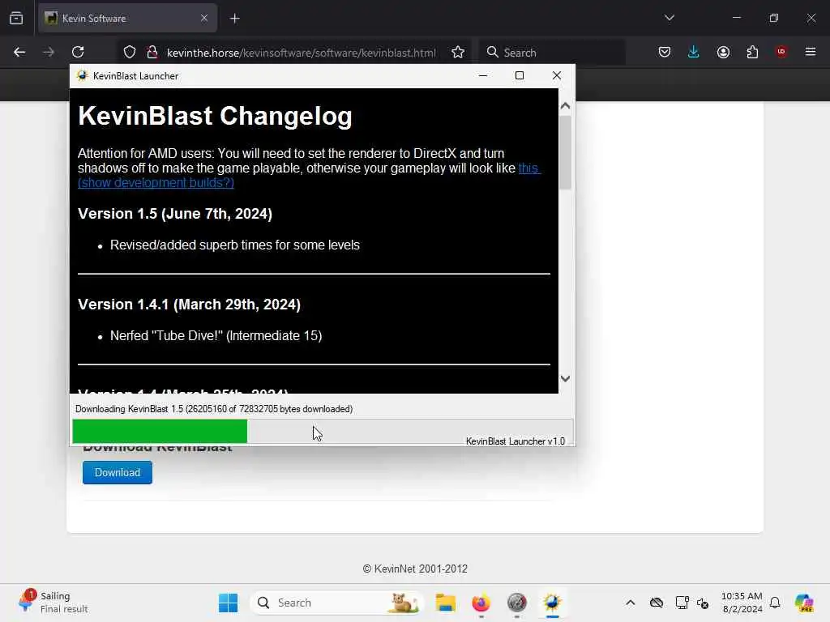The width and height of the screenshot is (830, 622).
Task: Bookmark this page with the star icon
Action: [458, 53]
